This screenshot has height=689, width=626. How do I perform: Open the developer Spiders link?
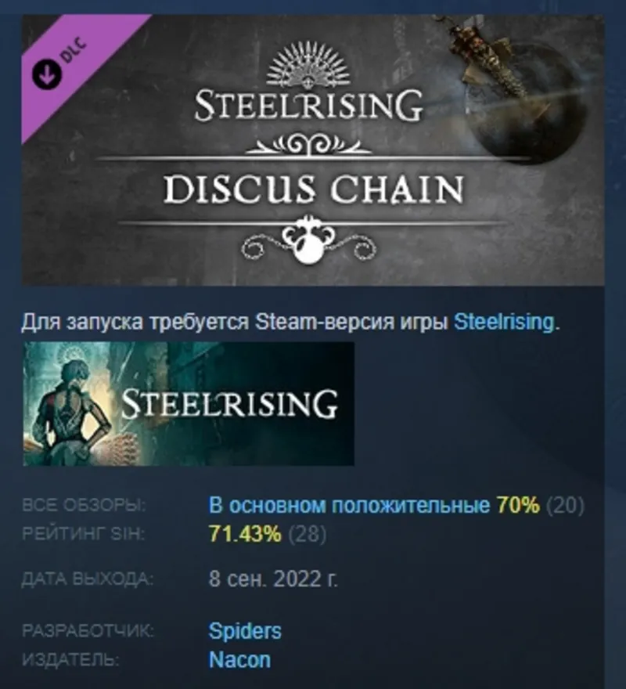tap(245, 631)
